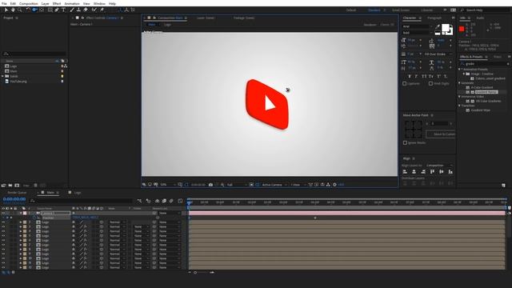Toggle Position stopwatch under Camera 1
Viewport: 512px width, 288px height.
[34, 218]
